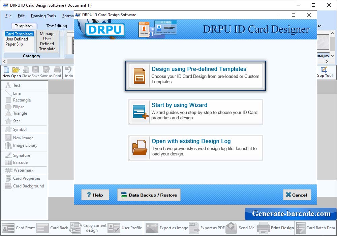Cancel the startup dialog
Screen dimensions: 337x236
(297, 195)
